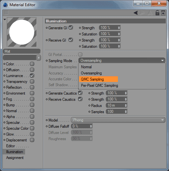Uncheck the Generate GI checkbox

[71, 28]
